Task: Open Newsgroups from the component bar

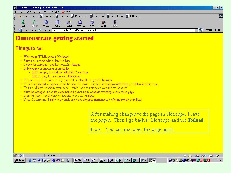Action: pos(204,156)
